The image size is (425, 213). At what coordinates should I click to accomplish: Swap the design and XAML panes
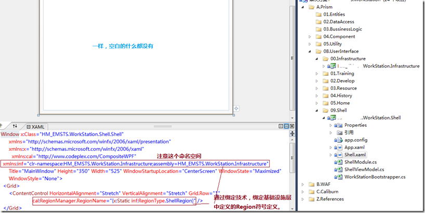(x=15, y=126)
